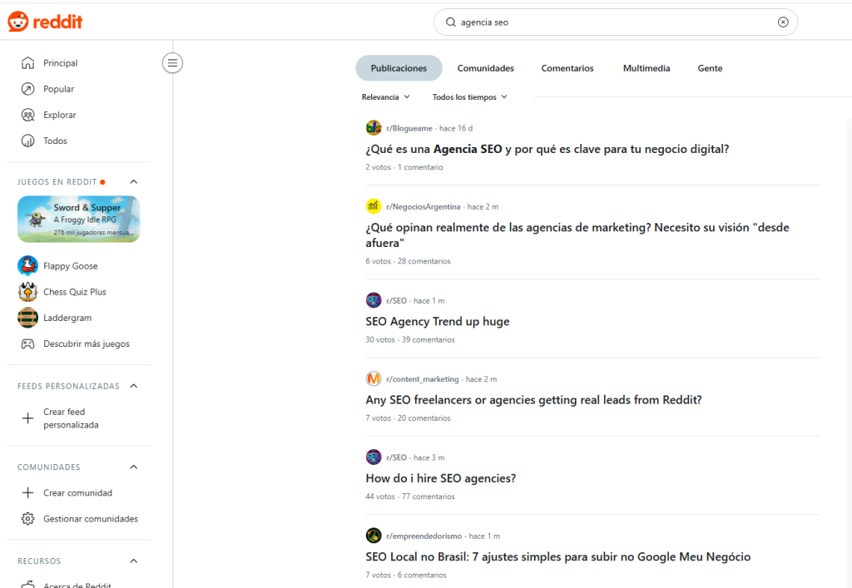Viewport: 852px width, 588px height.
Task: Open the Sword & Supper game banner
Action: 78,219
